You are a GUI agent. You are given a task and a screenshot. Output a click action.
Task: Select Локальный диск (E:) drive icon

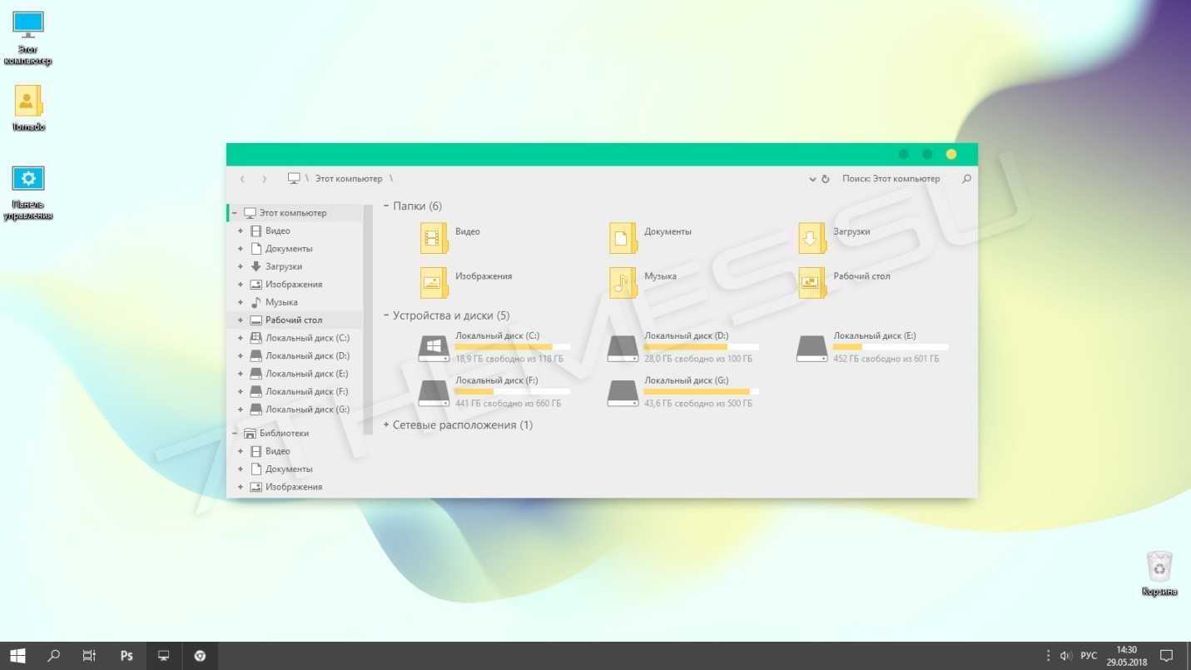tap(811, 348)
